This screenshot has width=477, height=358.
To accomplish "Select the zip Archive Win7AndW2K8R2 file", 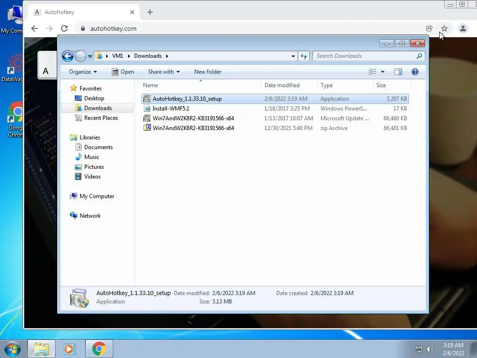I will pos(275,128).
